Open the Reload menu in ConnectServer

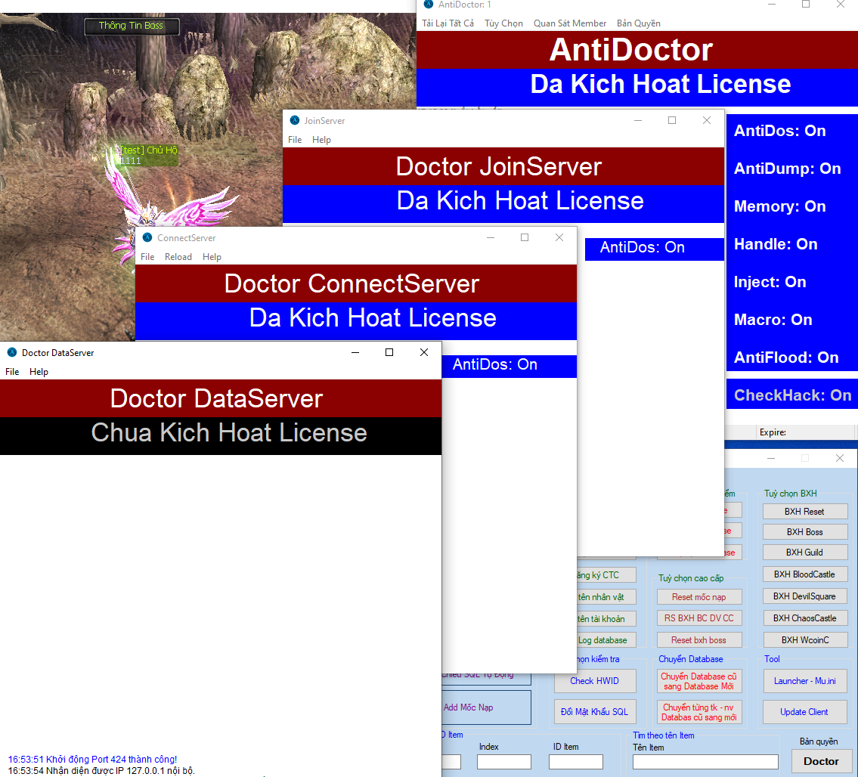tap(178, 257)
